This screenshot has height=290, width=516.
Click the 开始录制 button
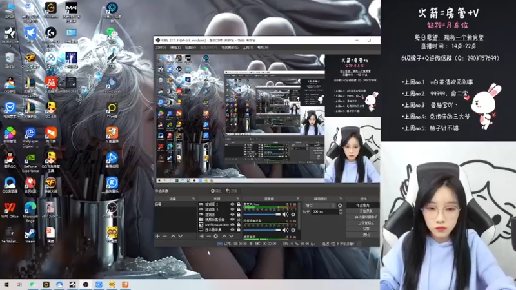click(x=363, y=211)
